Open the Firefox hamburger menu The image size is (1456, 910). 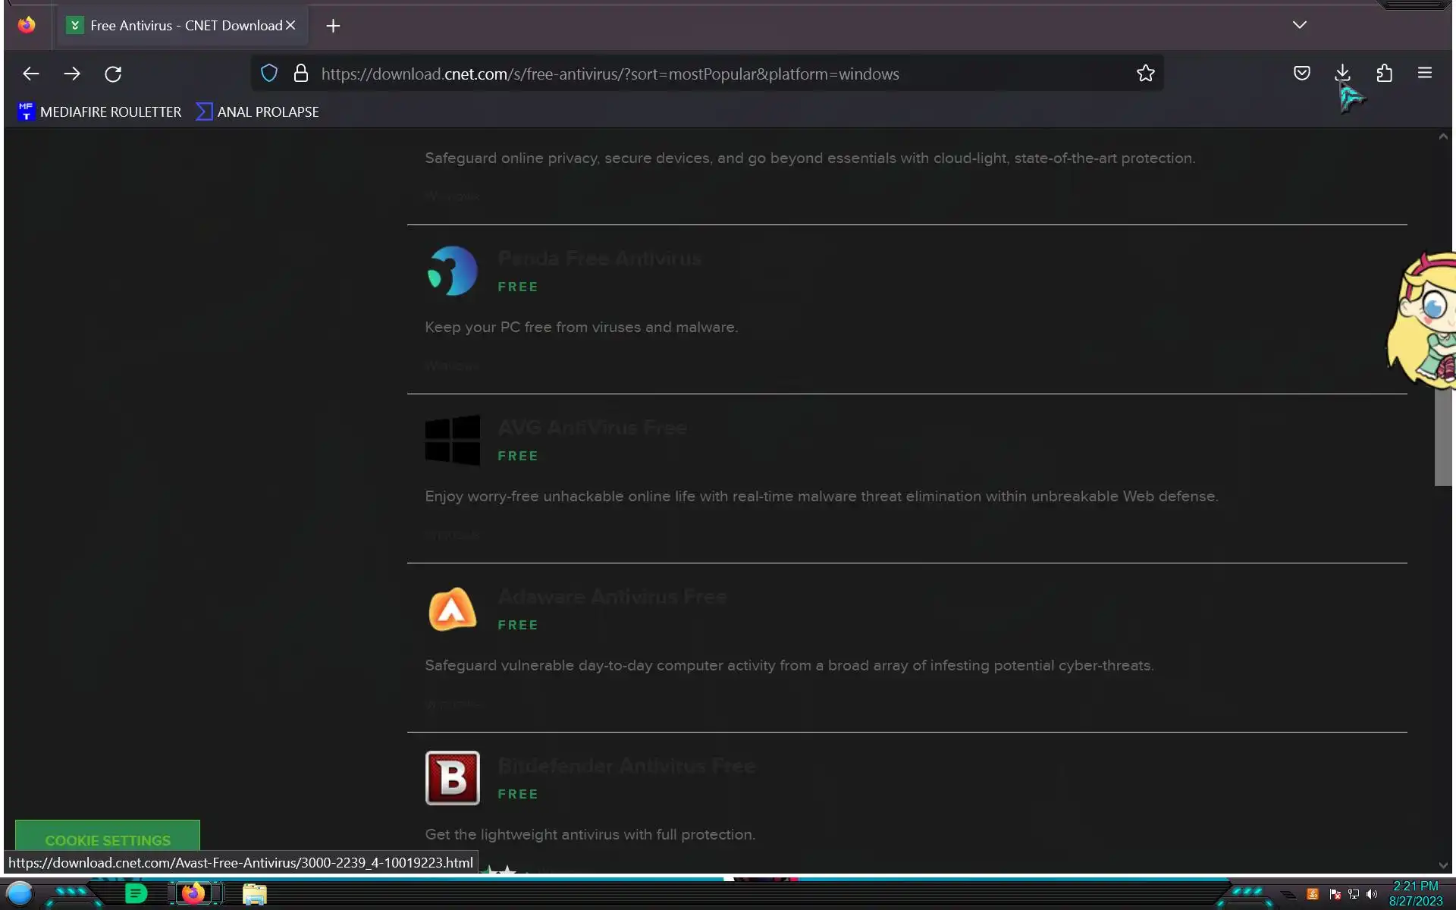(x=1424, y=74)
